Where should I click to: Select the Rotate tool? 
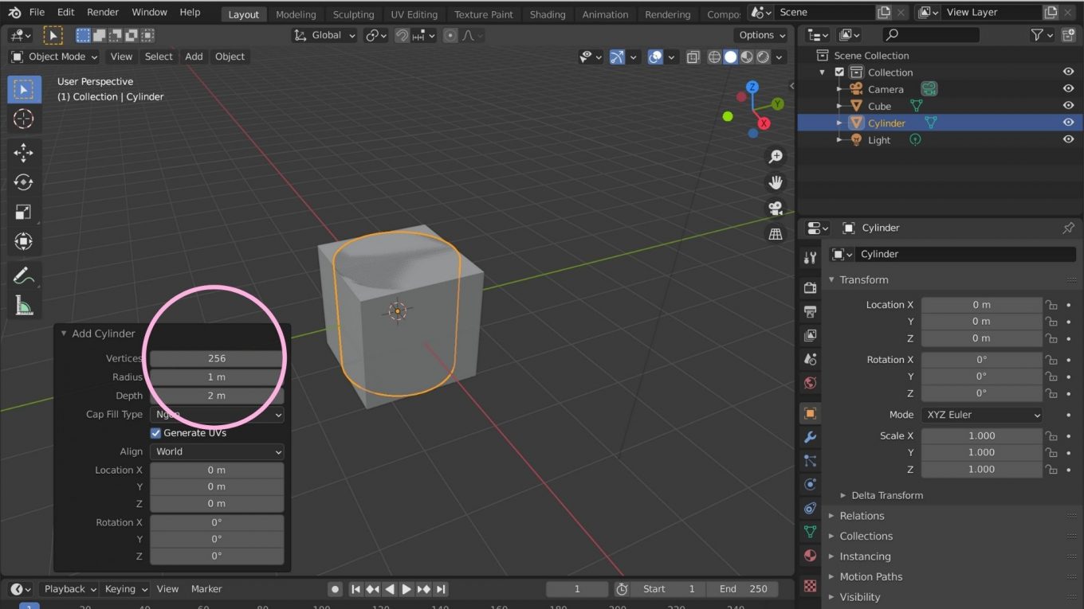[23, 182]
